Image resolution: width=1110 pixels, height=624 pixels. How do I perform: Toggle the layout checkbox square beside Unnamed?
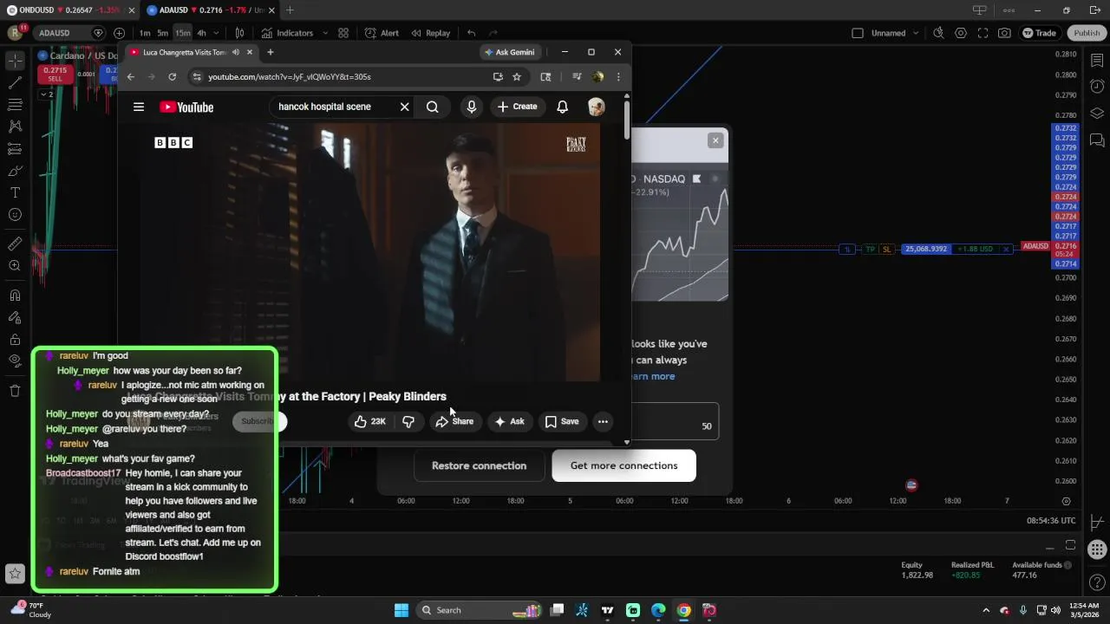[x=858, y=33]
